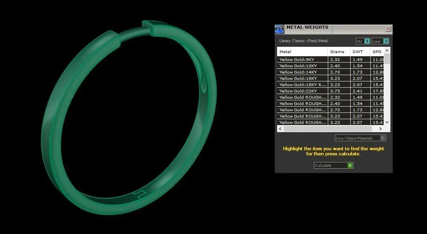
Task: Click the table's scroll left arrow
Action: [281, 129]
